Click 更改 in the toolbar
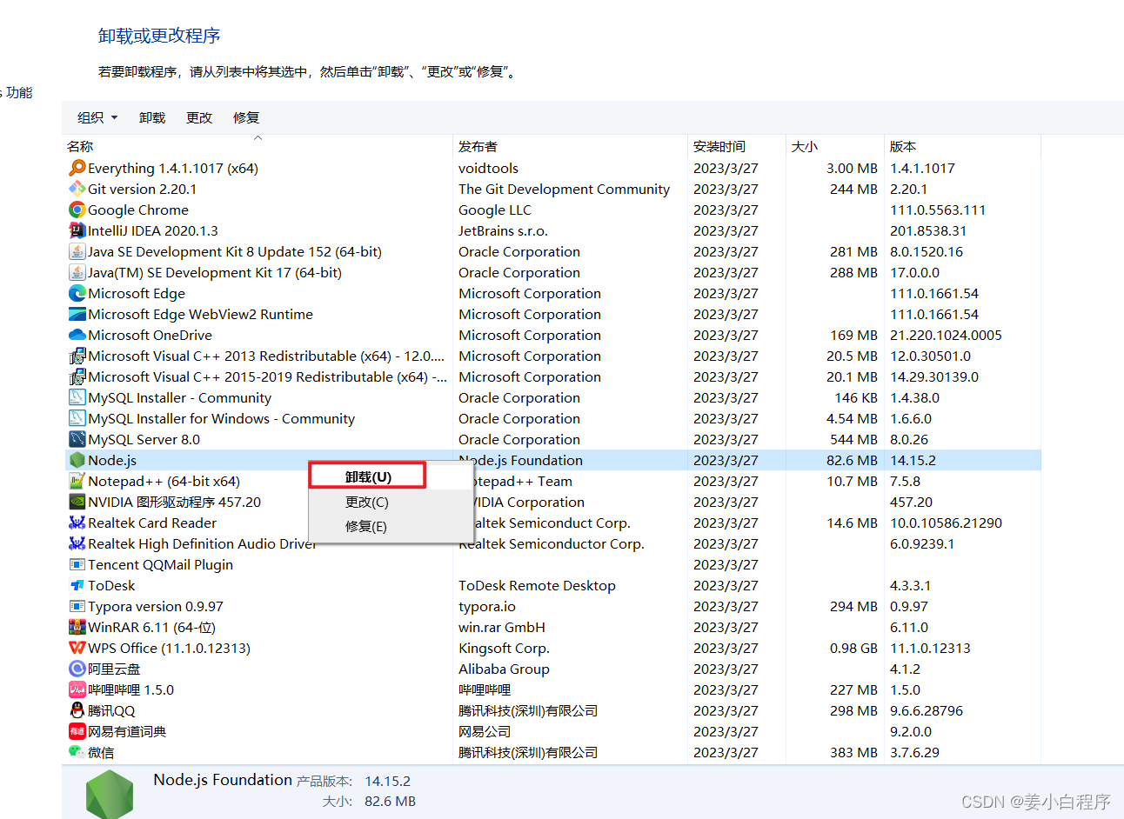1124x819 pixels. [199, 117]
